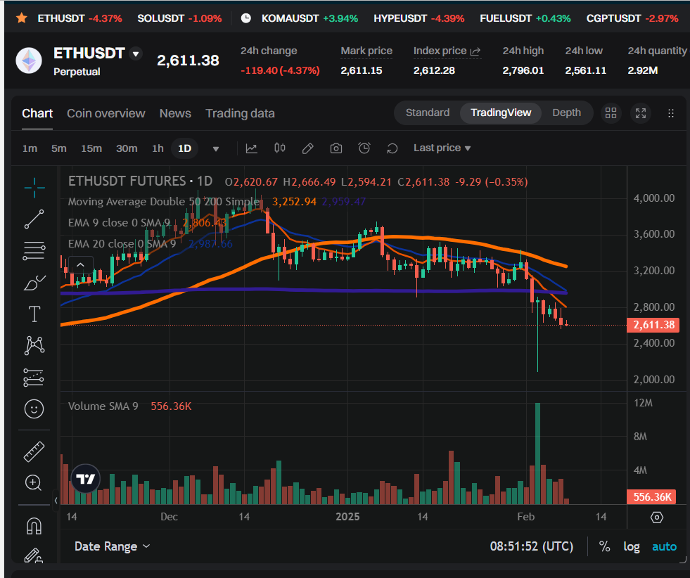This screenshot has width=690, height=578.
Task: Collapse the drawing toolbar side arrow
Action: 56,500
